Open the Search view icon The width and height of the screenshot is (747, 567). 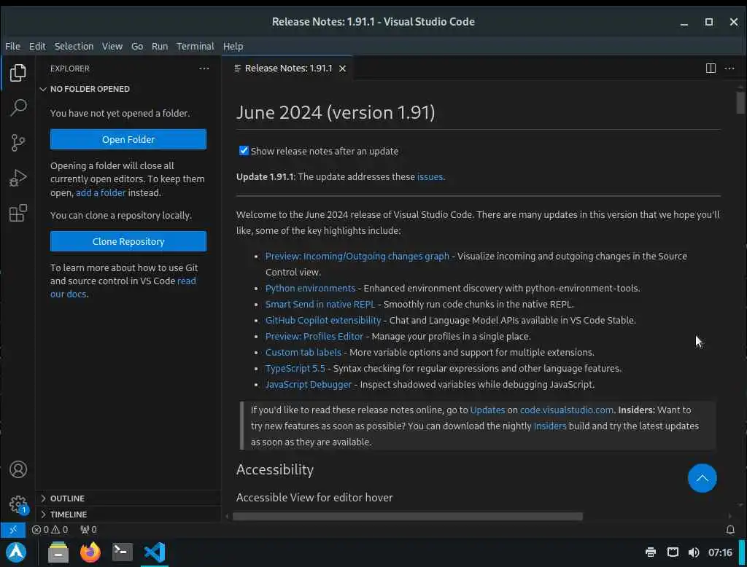click(x=18, y=107)
